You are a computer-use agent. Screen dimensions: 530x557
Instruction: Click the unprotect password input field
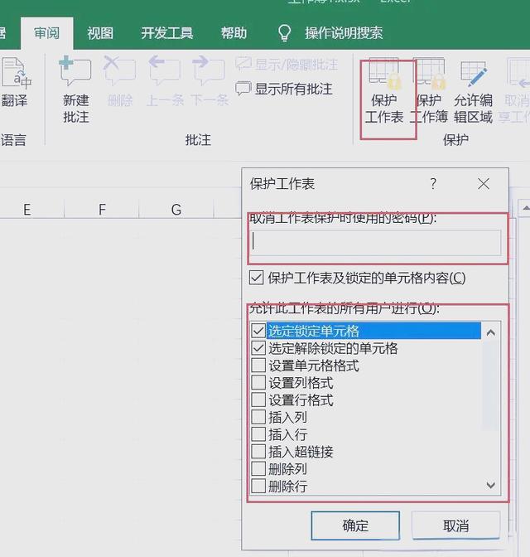(x=376, y=241)
